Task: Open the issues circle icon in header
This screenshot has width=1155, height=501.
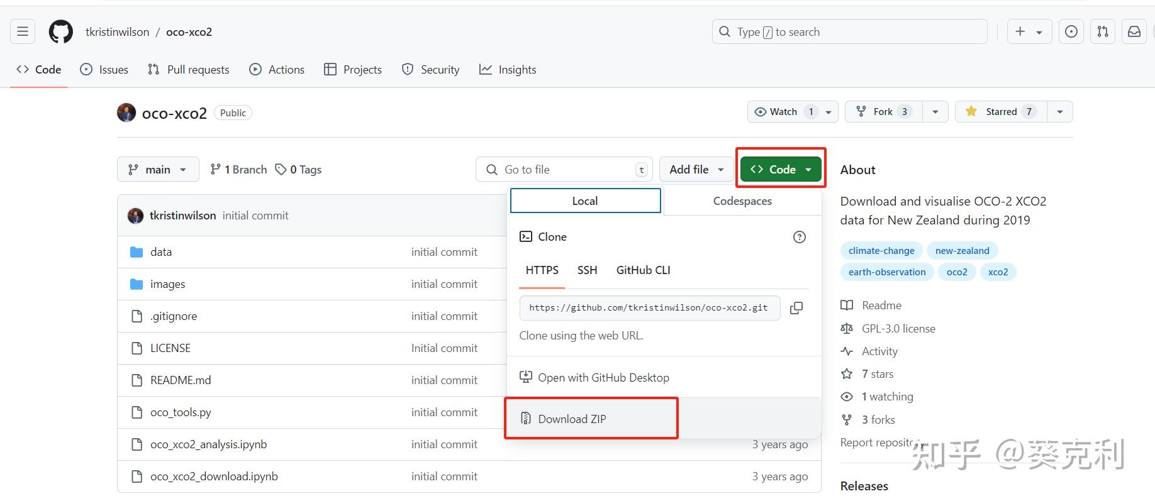Action: pos(1071,32)
